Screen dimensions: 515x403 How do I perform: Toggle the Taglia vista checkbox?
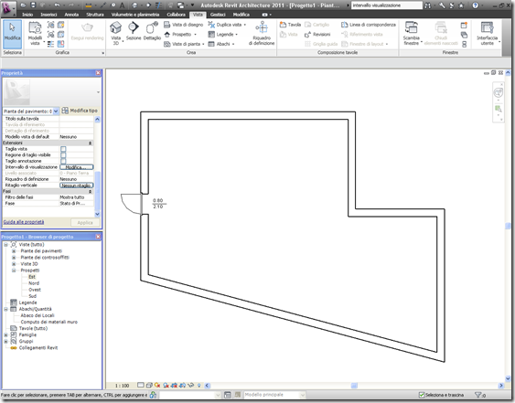pyautogui.click(x=63, y=149)
